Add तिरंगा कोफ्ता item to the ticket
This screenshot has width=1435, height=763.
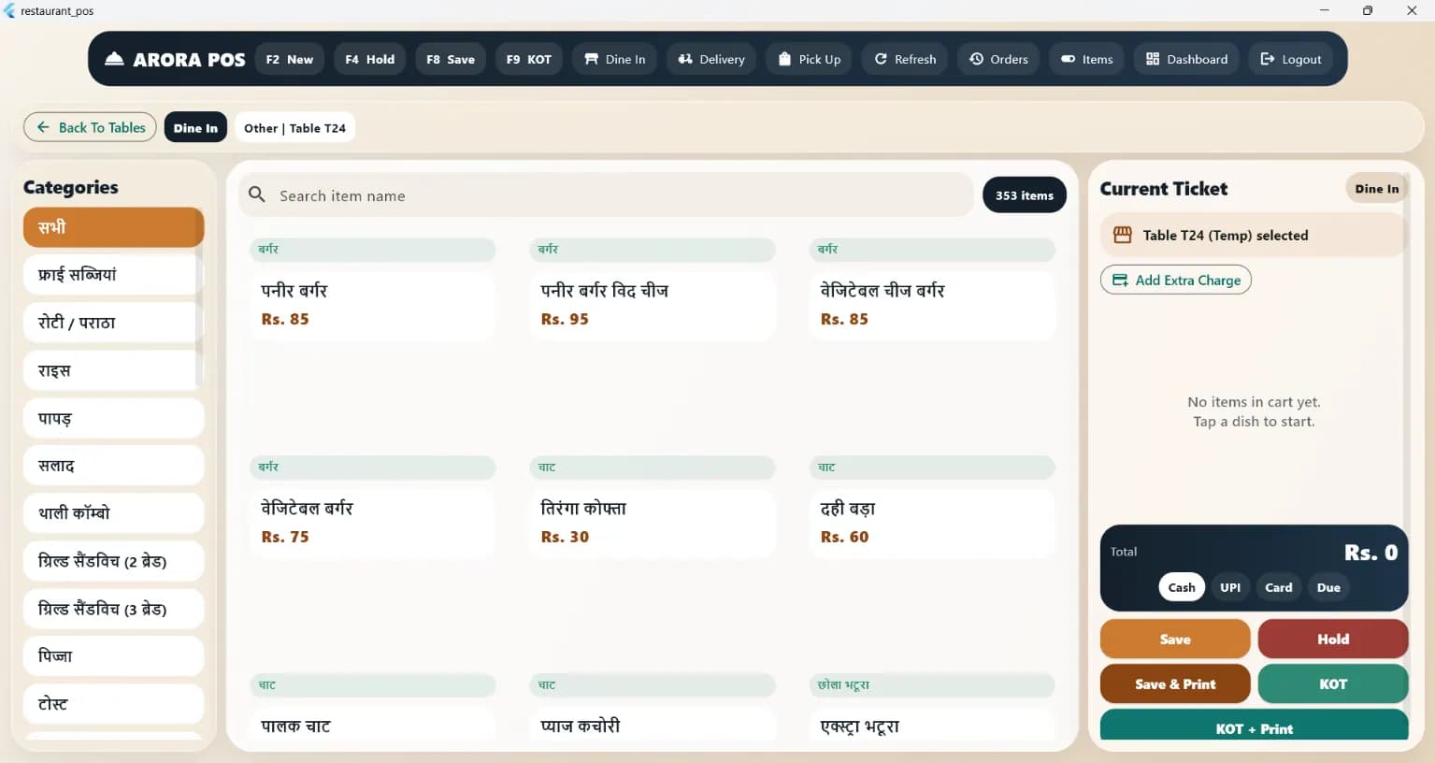tap(653, 523)
